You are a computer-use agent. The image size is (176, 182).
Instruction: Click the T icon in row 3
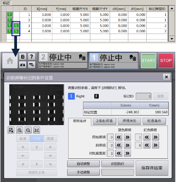click(x=10, y=25)
